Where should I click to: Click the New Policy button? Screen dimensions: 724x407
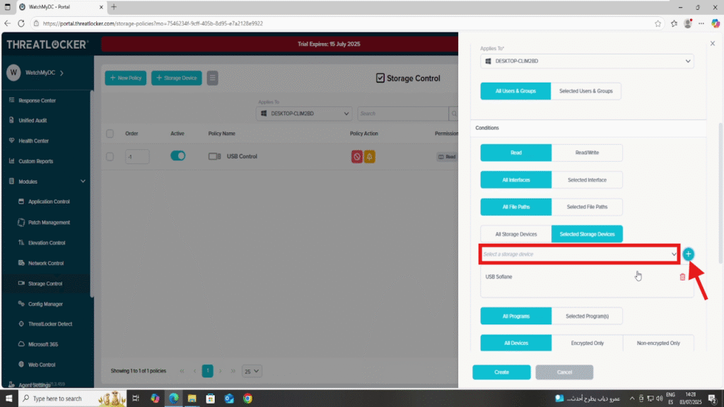coord(126,78)
